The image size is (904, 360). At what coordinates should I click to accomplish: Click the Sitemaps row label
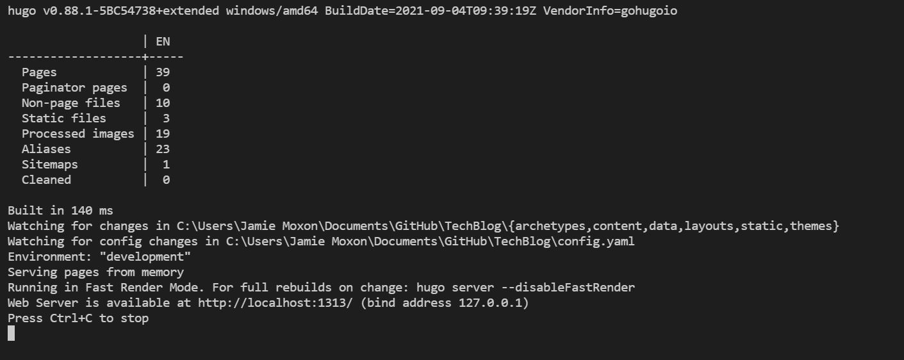tap(49, 165)
